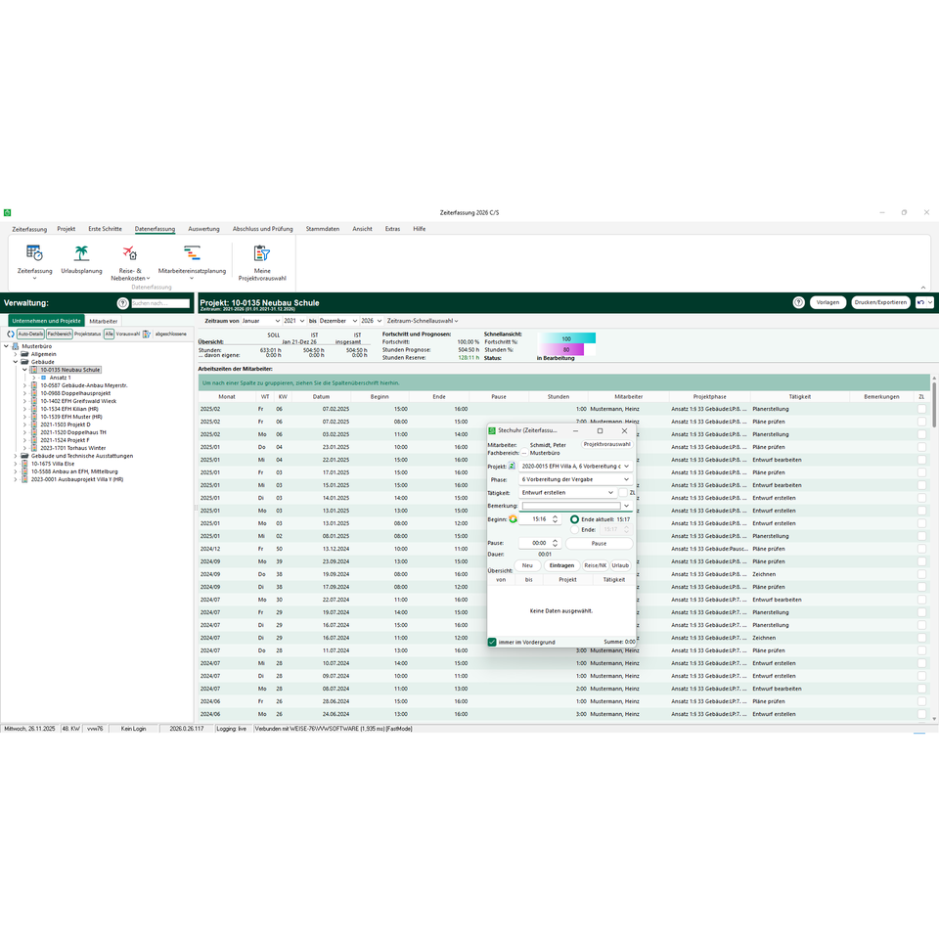
Task: Click the Eintragen button
Action: [561, 565]
